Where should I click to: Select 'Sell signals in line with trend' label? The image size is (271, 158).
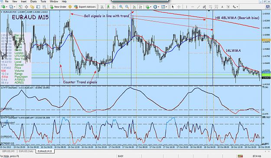[107, 16]
